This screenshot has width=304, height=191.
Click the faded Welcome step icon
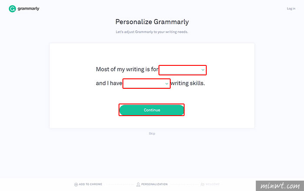(202, 184)
